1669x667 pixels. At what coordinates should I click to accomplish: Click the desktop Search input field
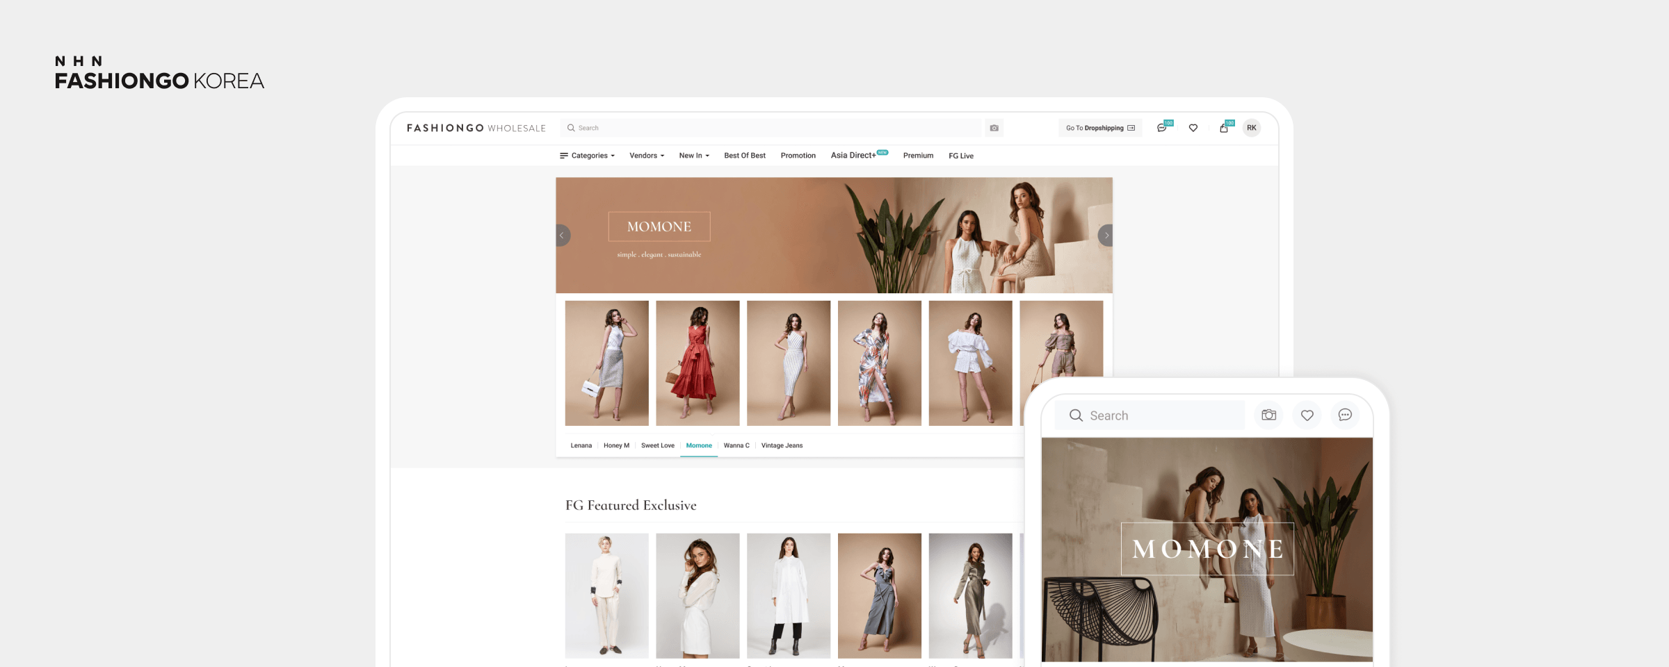pyautogui.click(x=771, y=128)
